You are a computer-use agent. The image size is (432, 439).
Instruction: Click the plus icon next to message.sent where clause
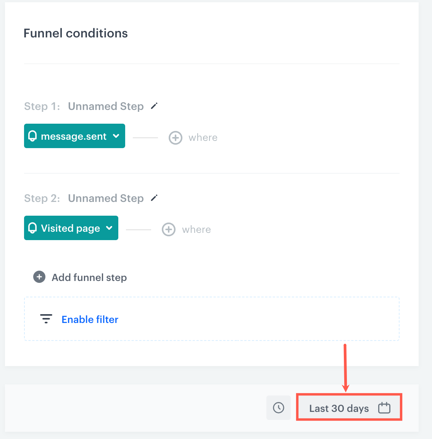(175, 137)
